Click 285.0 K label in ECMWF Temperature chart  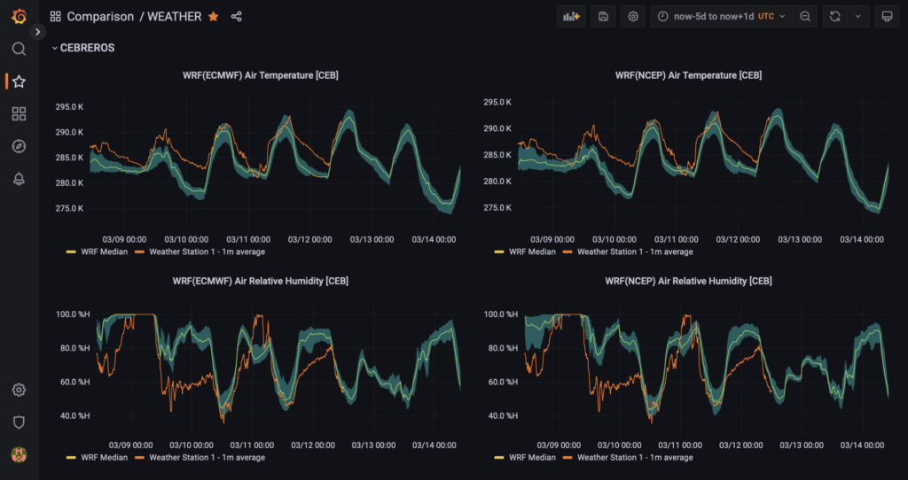69,158
